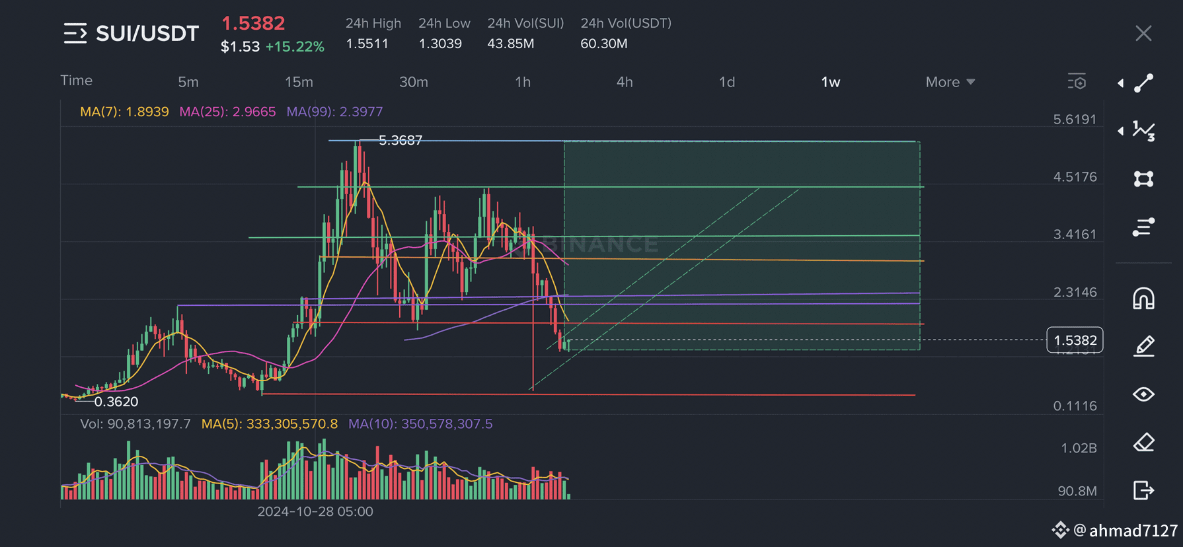Image resolution: width=1183 pixels, height=547 pixels.
Task: Click the 3.4161 price axis label
Action: tap(1075, 235)
